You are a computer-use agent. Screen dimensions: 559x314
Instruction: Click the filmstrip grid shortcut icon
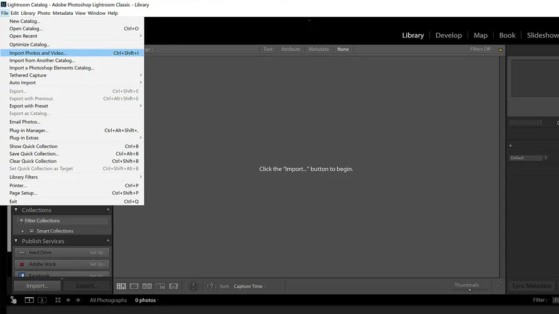coord(58,300)
